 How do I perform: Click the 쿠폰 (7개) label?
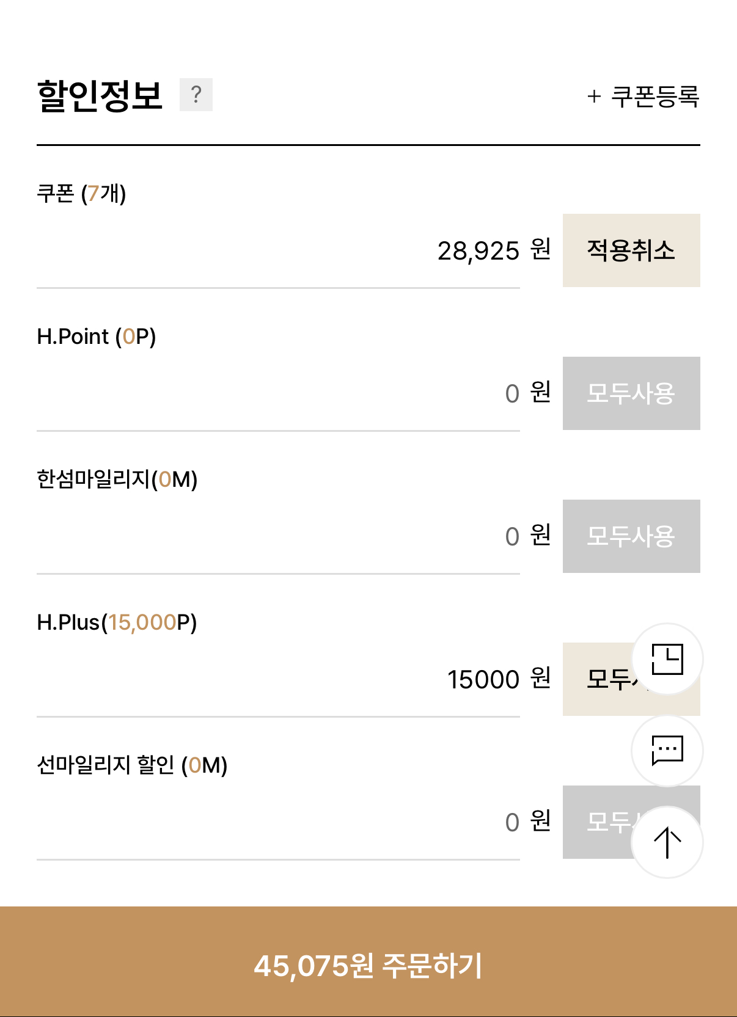[x=81, y=194]
